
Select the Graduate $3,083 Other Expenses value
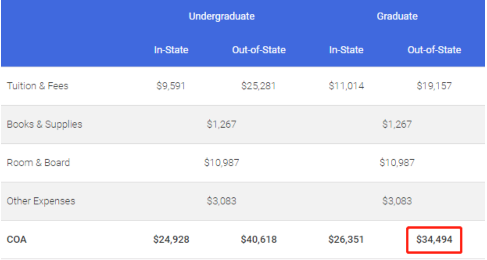click(397, 201)
